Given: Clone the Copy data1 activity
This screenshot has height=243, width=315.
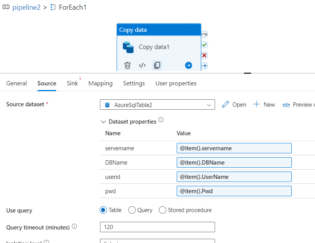Looking at the screenshot, I should (x=157, y=65).
